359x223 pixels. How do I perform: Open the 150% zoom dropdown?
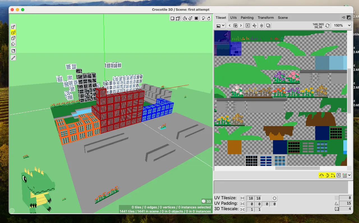click(341, 25)
